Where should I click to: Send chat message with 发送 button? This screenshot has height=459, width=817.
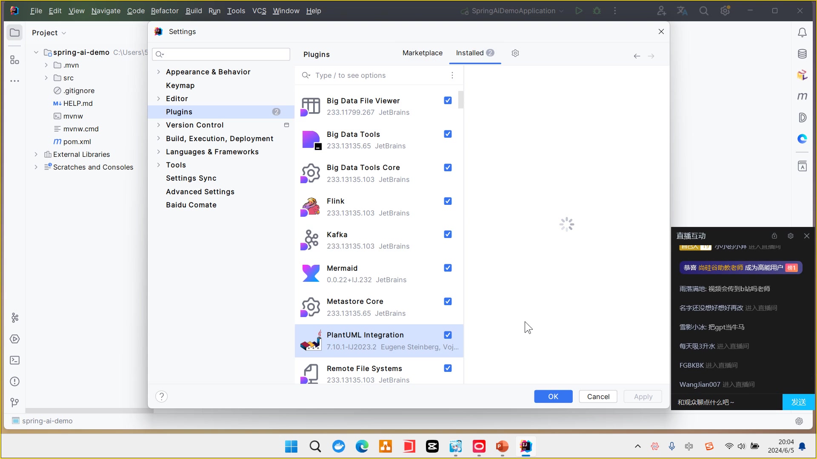tap(798, 402)
